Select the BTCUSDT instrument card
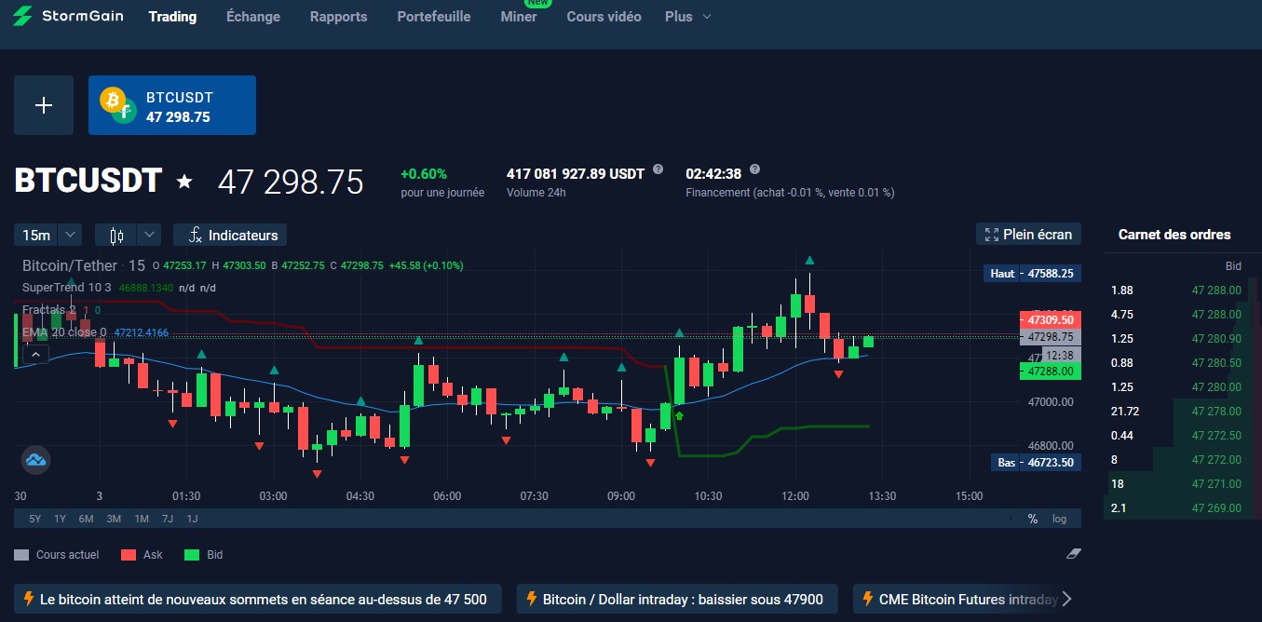Viewport: 1262px width, 622px height. pyautogui.click(x=172, y=105)
